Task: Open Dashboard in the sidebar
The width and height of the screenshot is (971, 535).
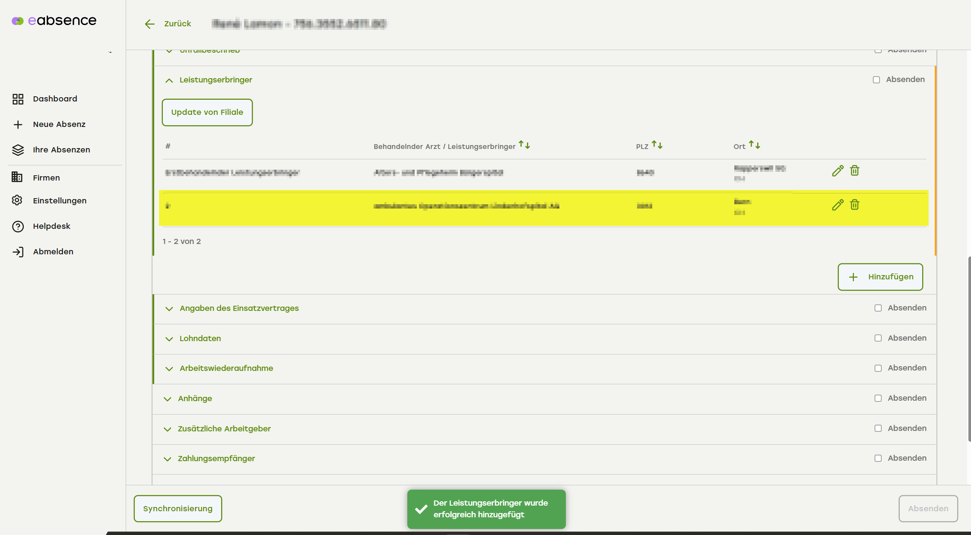Action: coord(55,99)
